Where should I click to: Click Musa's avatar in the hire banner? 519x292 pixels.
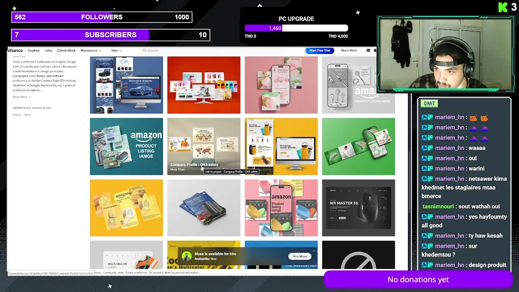tap(187, 256)
